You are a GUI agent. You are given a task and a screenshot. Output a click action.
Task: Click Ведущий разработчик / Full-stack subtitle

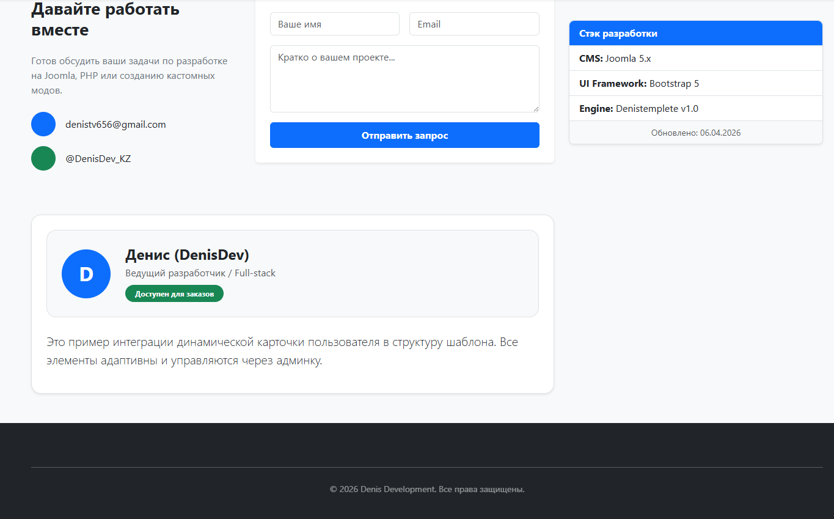click(x=200, y=273)
